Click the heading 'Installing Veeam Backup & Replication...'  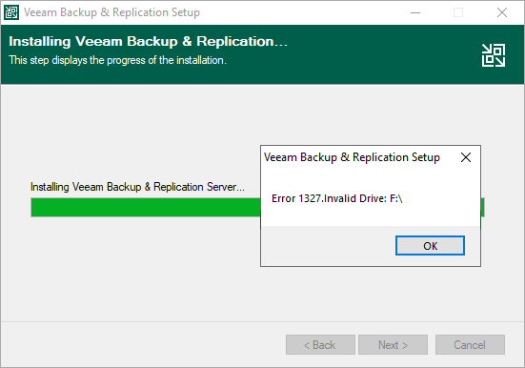(148, 41)
